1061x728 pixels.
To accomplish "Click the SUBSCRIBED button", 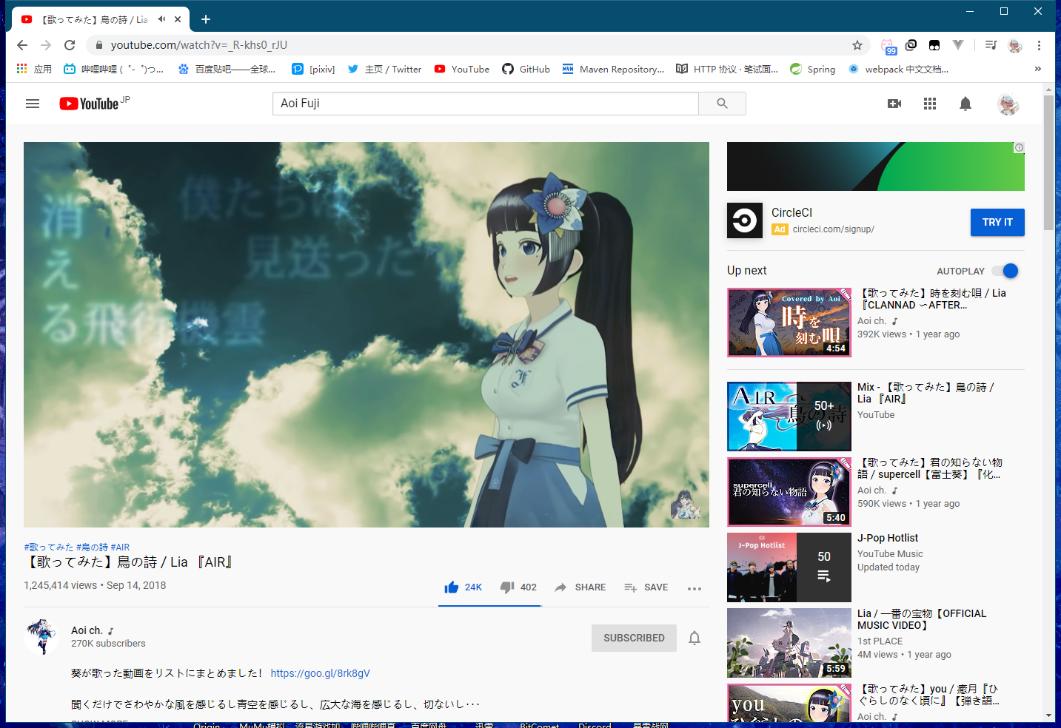I will 634,638.
